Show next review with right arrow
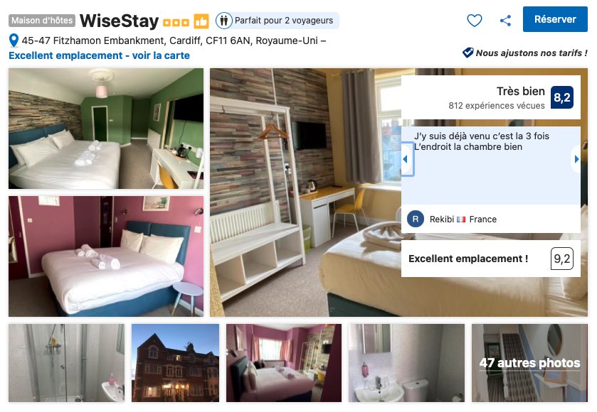The width and height of the screenshot is (597, 412). click(576, 159)
